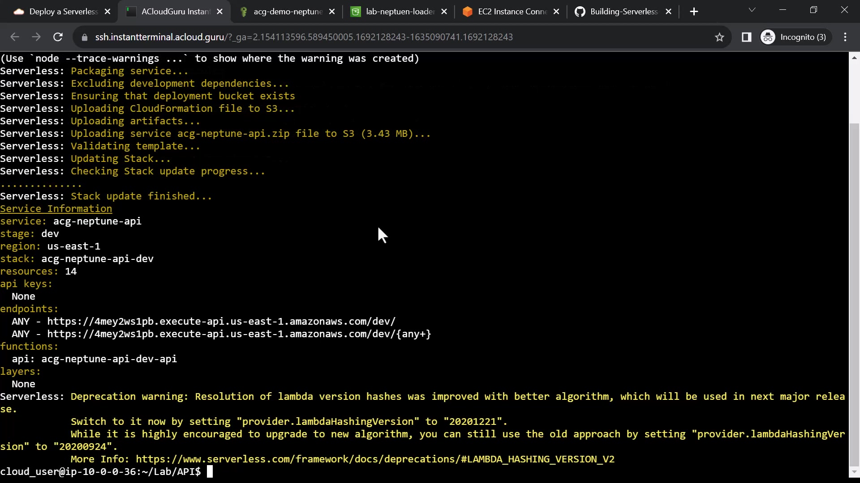
Task: Click the browser forward arrow
Action: (x=36, y=37)
